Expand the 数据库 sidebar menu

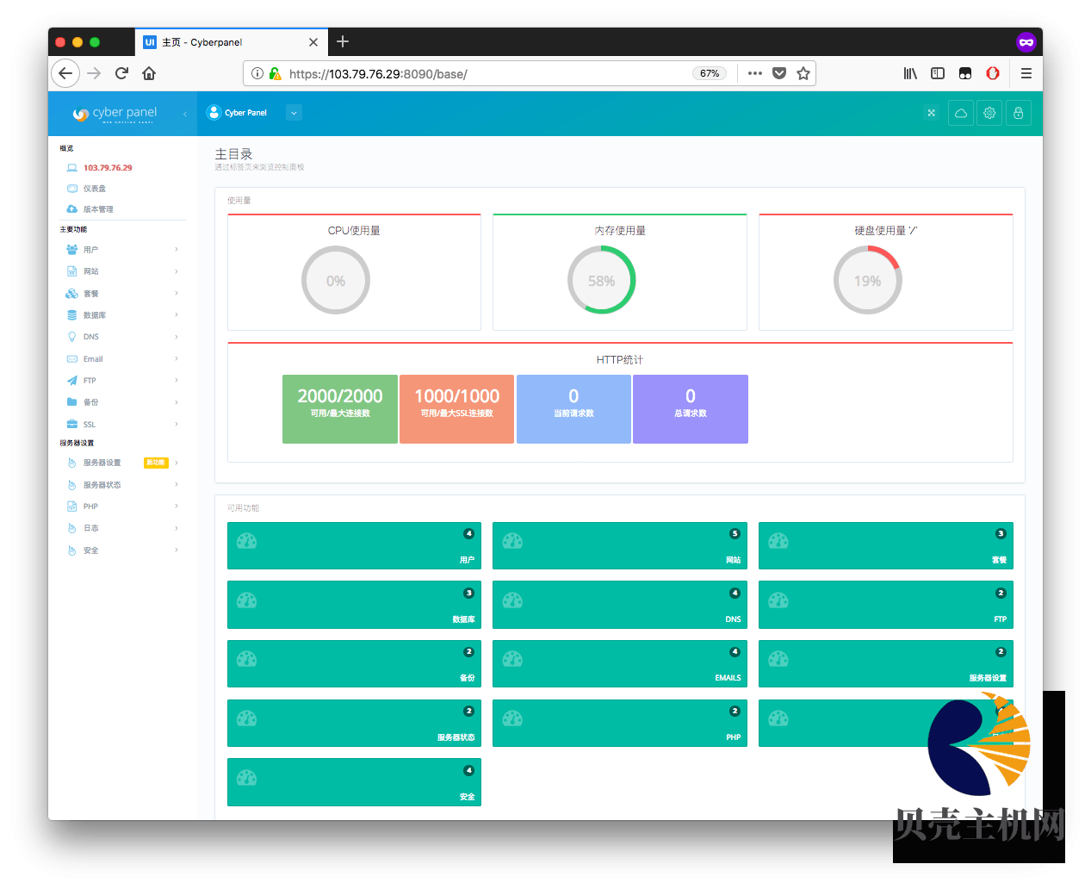pyautogui.click(x=121, y=315)
